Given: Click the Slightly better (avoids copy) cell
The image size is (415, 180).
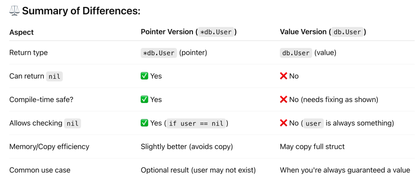Looking at the screenshot, I should (187, 147).
